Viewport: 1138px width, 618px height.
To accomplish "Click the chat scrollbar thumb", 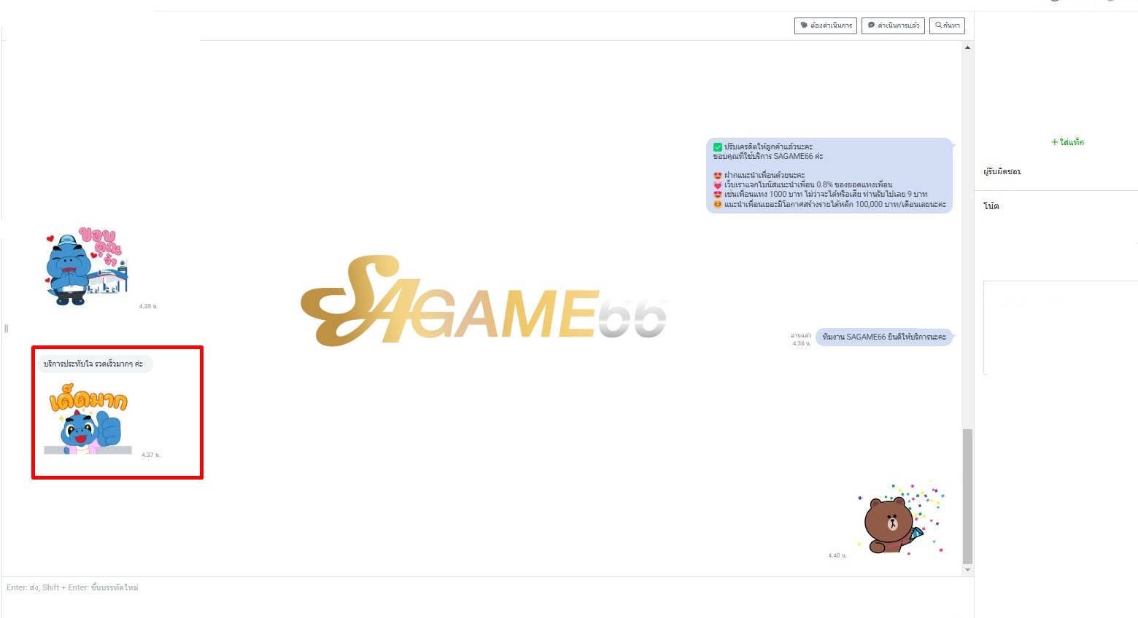I will (967, 496).
